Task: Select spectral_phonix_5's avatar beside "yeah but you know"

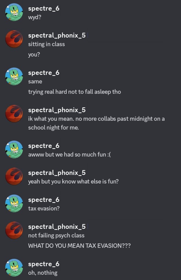Action: (x=14, y=176)
